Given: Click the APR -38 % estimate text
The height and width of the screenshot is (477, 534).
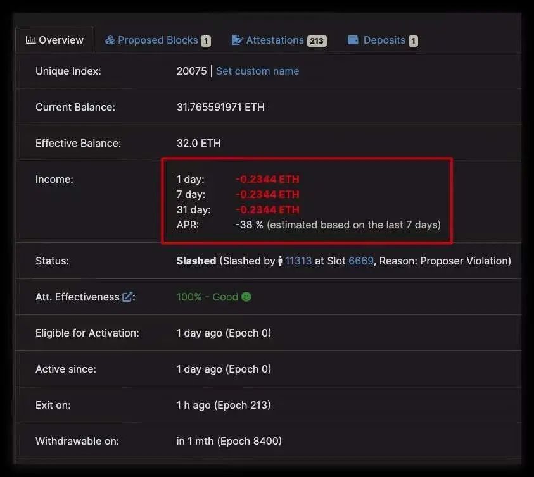Looking at the screenshot, I should point(338,225).
